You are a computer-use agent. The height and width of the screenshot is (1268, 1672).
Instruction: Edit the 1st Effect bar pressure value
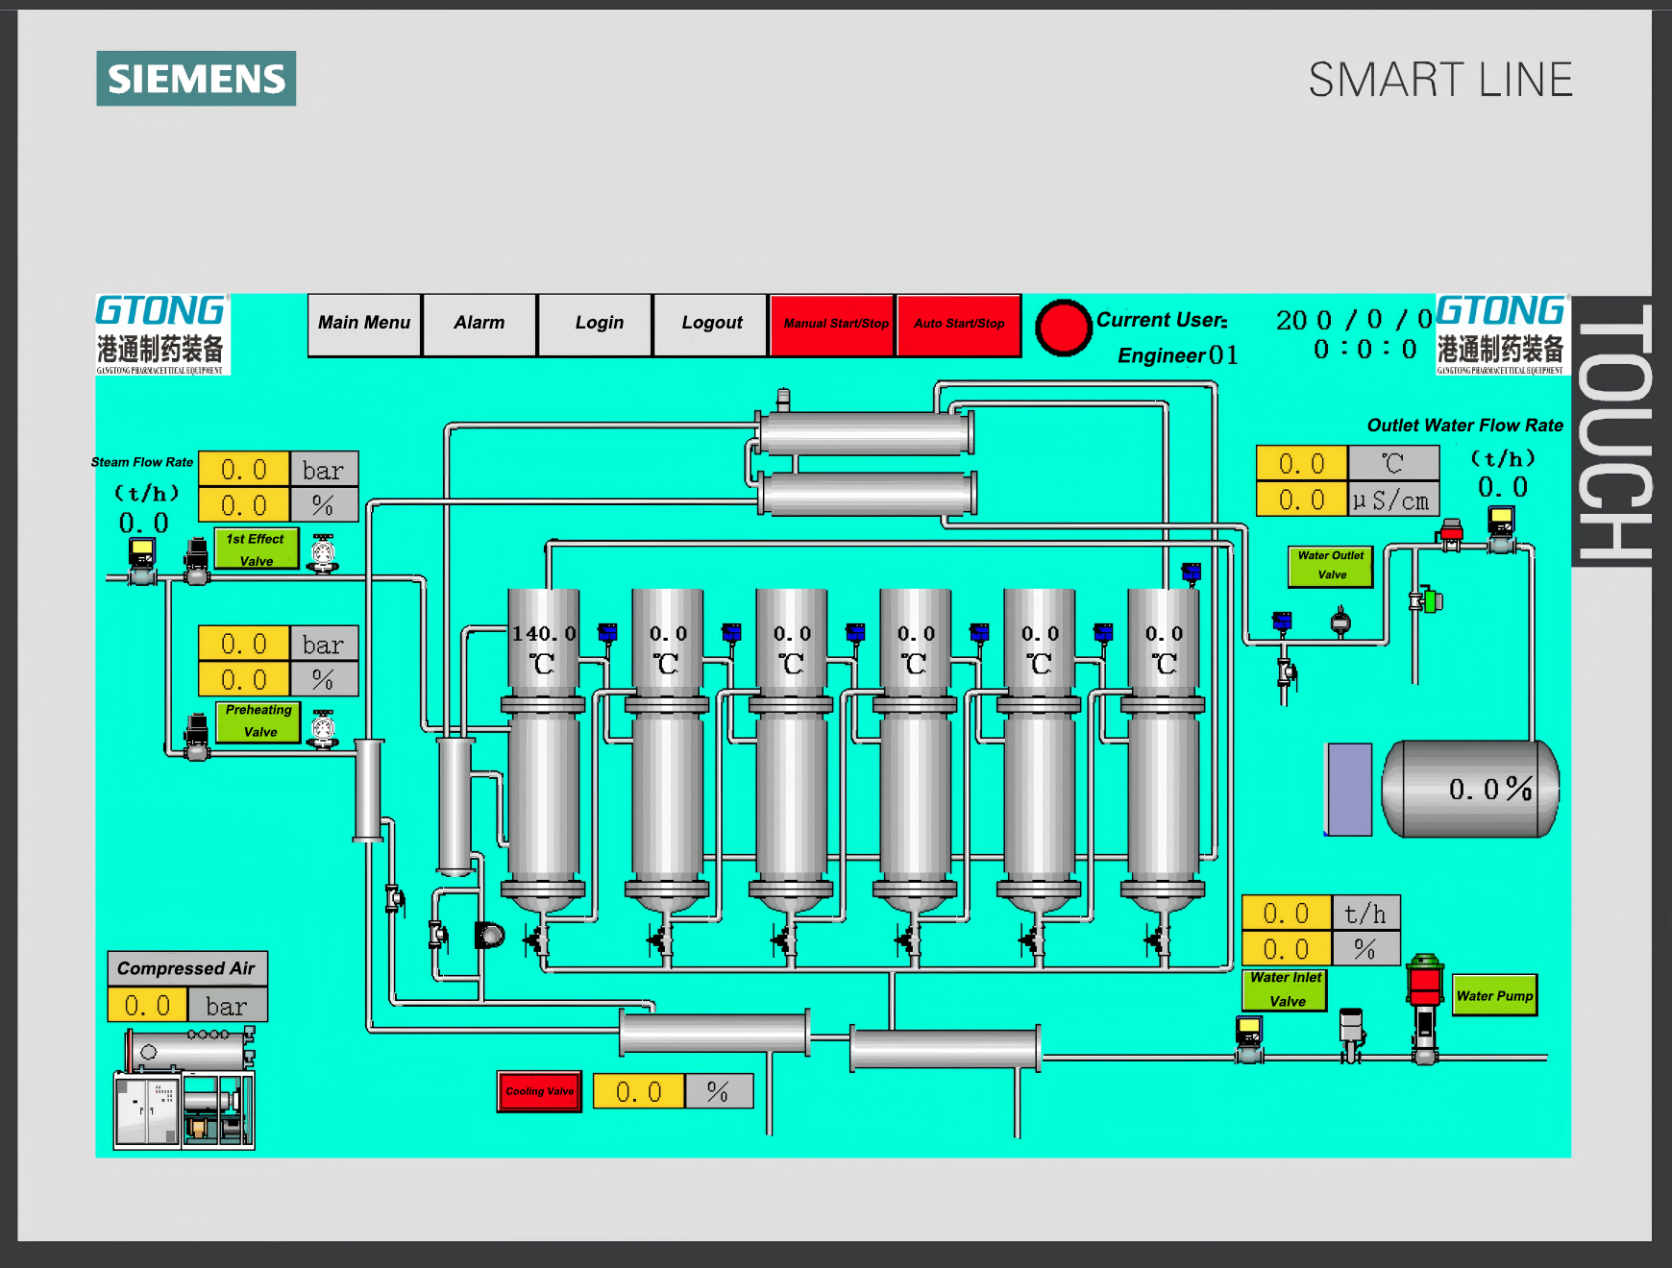[244, 469]
